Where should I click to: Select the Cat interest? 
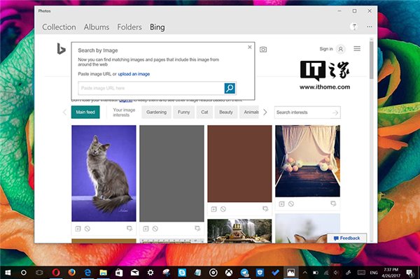[x=204, y=112]
